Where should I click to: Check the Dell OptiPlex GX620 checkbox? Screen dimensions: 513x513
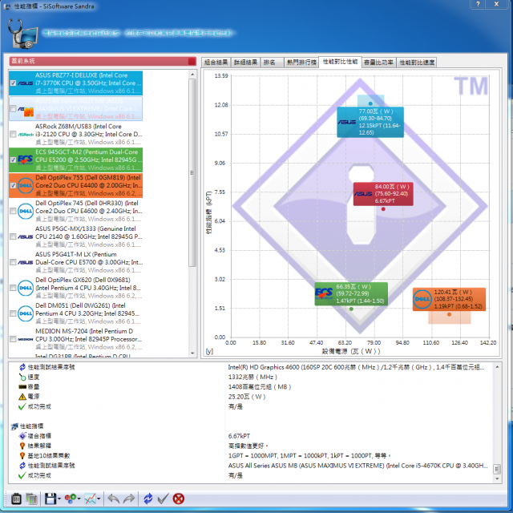pyautogui.click(x=13, y=288)
